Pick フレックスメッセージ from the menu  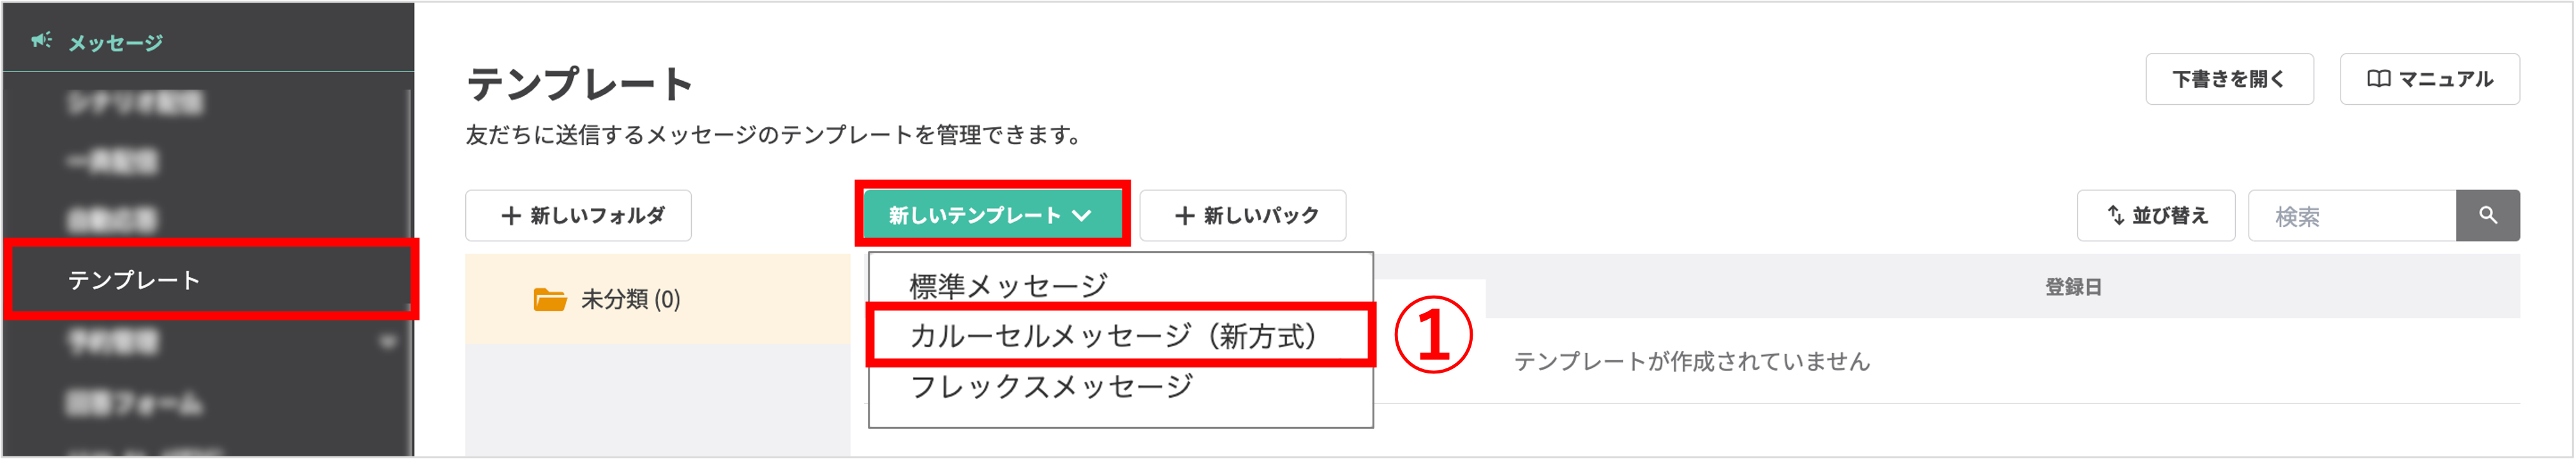1051,386
